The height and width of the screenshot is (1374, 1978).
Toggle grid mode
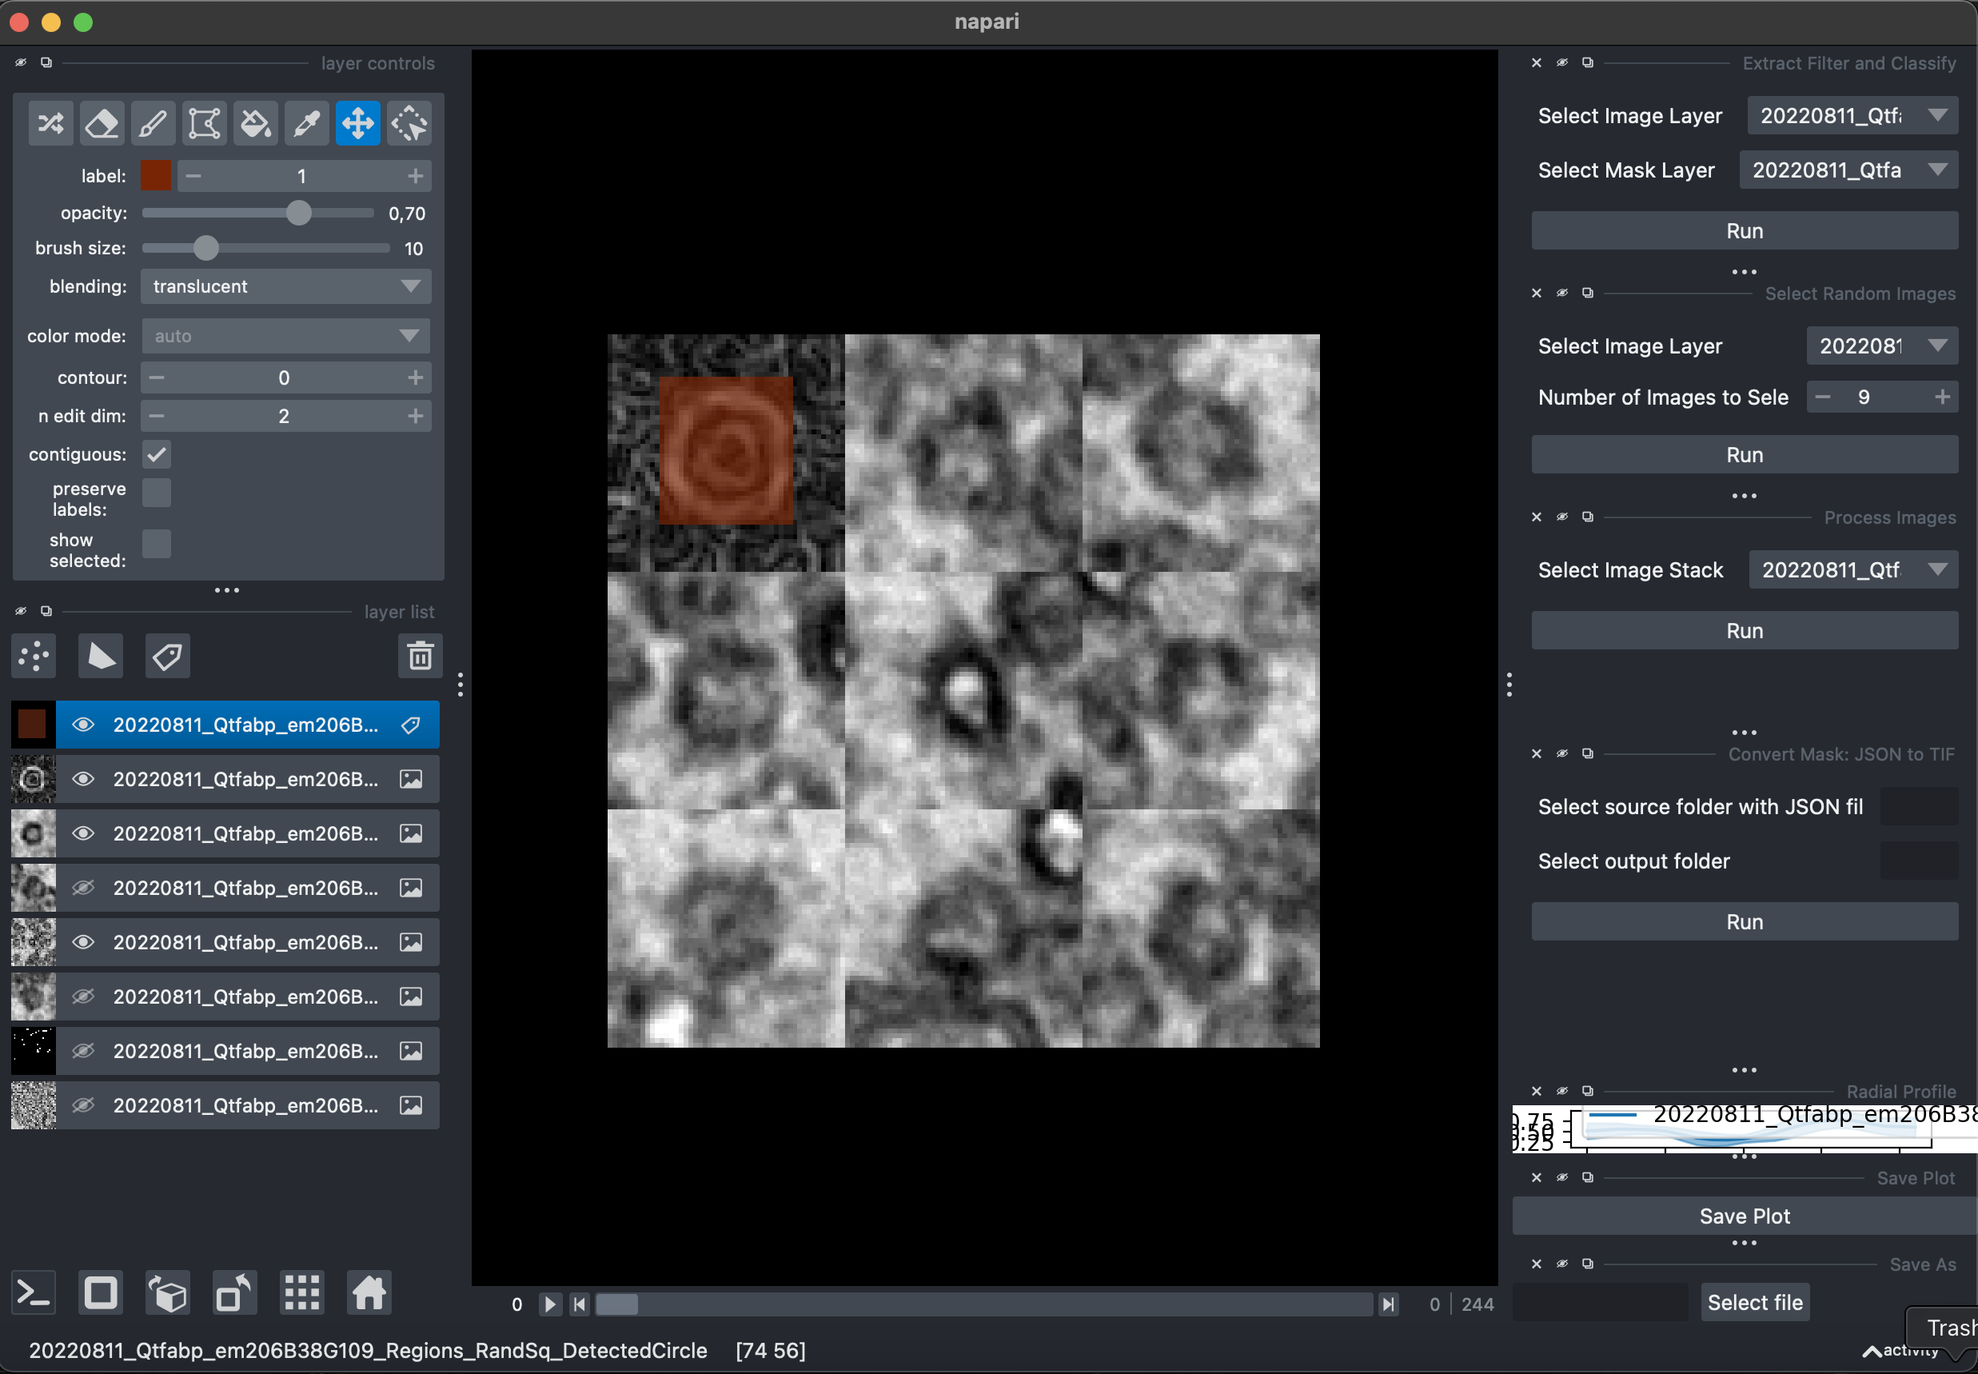click(x=302, y=1292)
